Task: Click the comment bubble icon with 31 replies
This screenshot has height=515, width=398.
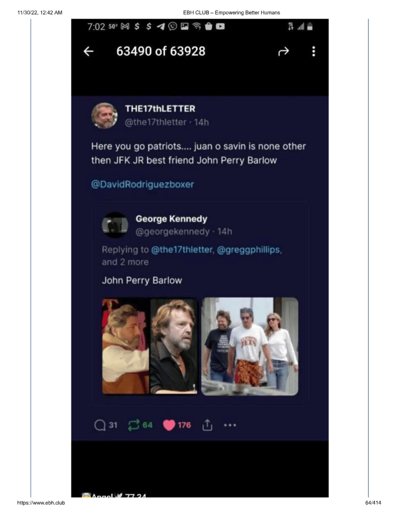Action: (x=100, y=425)
